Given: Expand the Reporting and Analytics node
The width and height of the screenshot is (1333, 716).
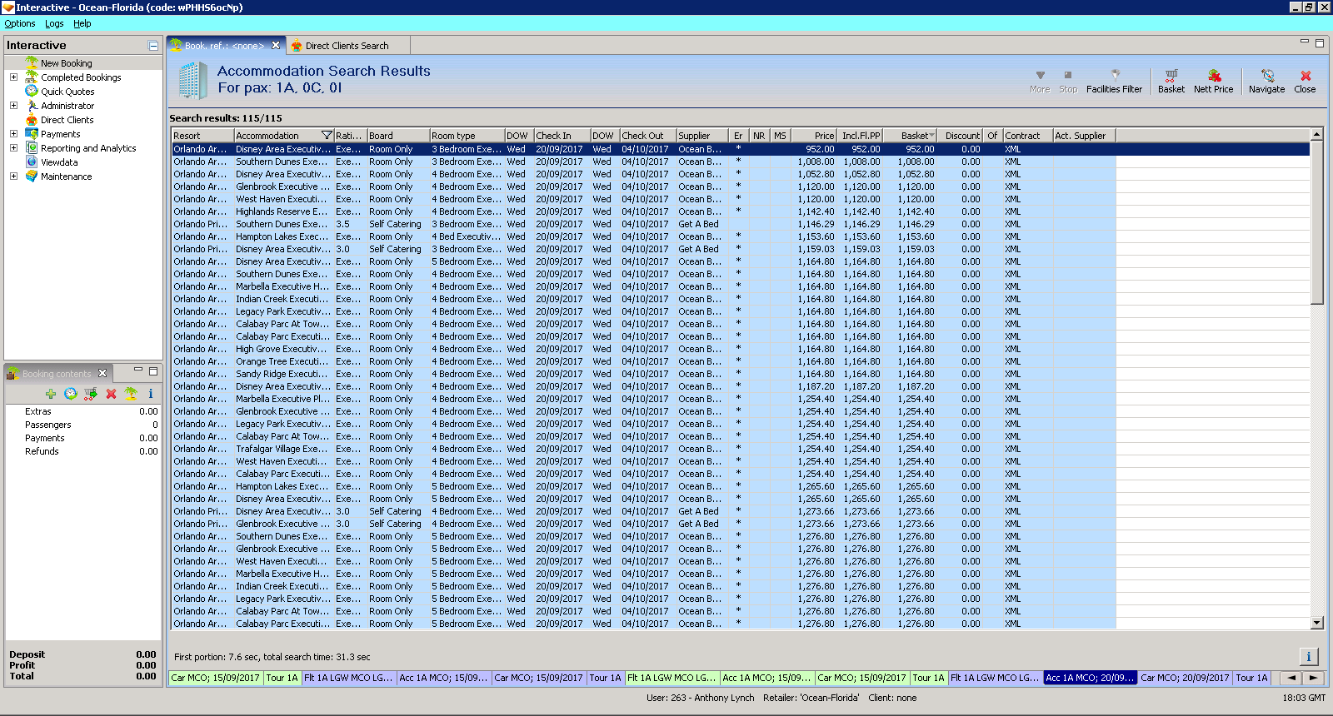Looking at the screenshot, I should point(13,148).
